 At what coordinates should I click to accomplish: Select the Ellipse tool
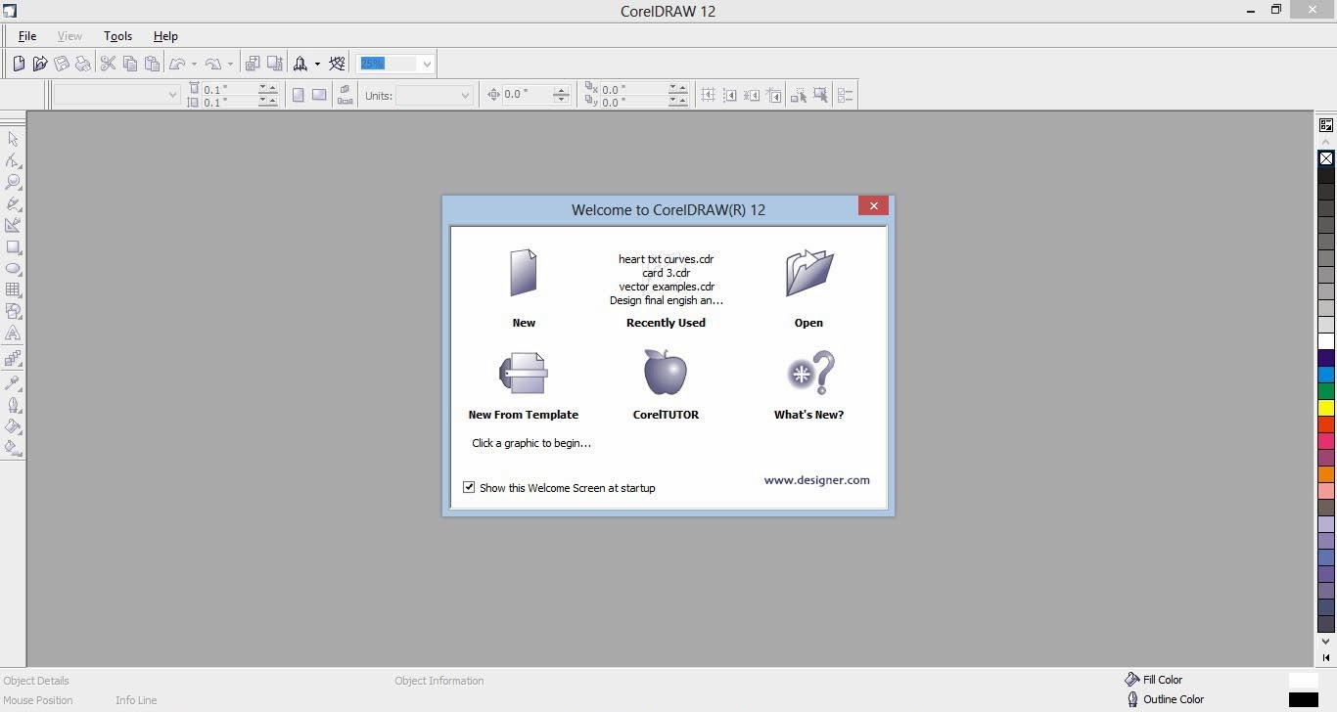[14, 268]
